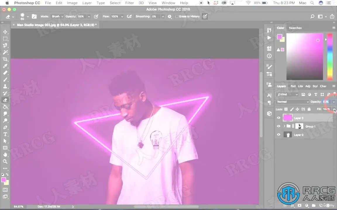Screen dimensions: 337x210
Task: Toggle Edit in Quick Mask mode
Action: pyautogui.click(x=5, y=190)
